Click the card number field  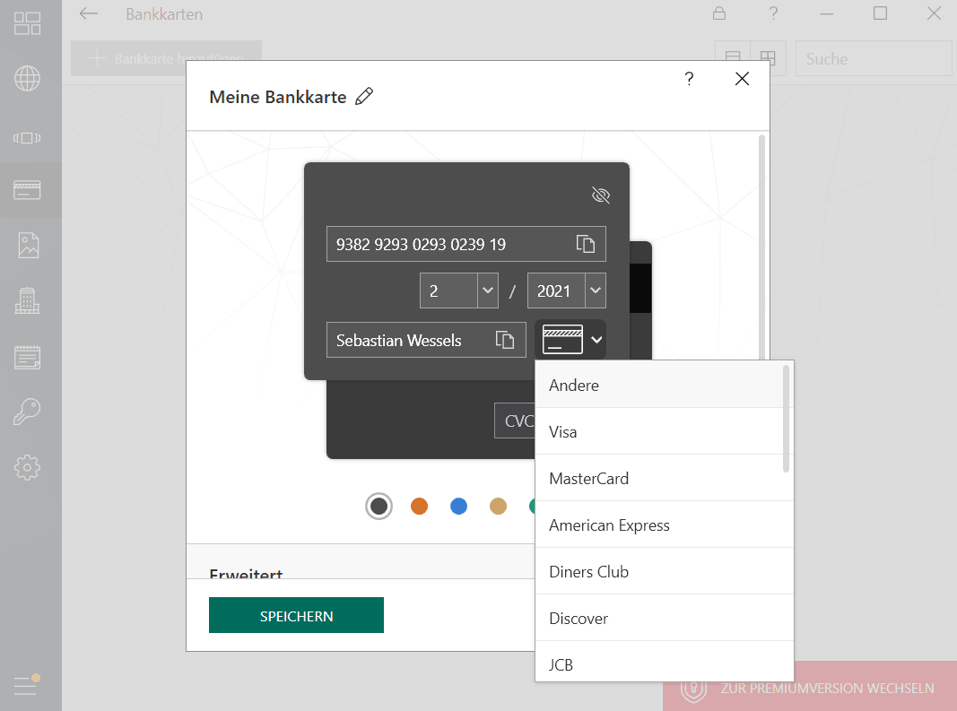coord(466,244)
